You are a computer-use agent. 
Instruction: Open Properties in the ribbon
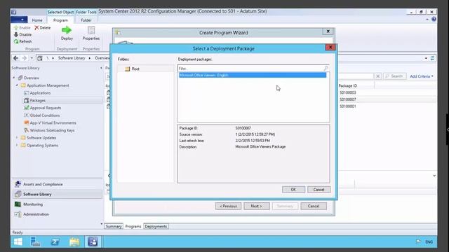(x=91, y=33)
